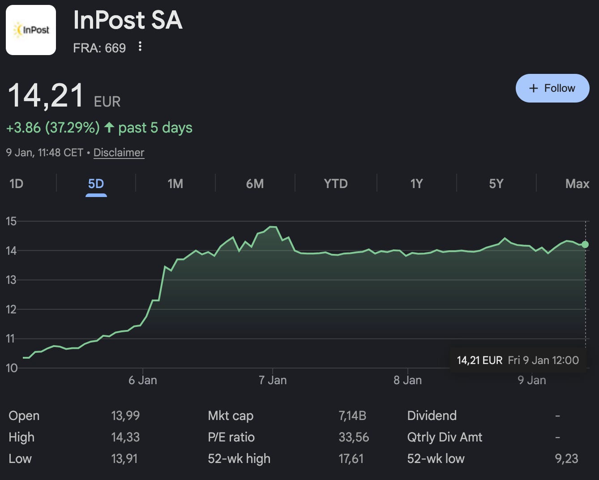This screenshot has height=480, width=599.
Task: Switch to the 1Y chart range
Action: pyautogui.click(x=416, y=184)
